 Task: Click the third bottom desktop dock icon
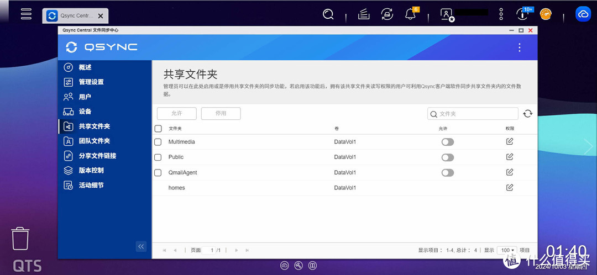(x=312, y=266)
